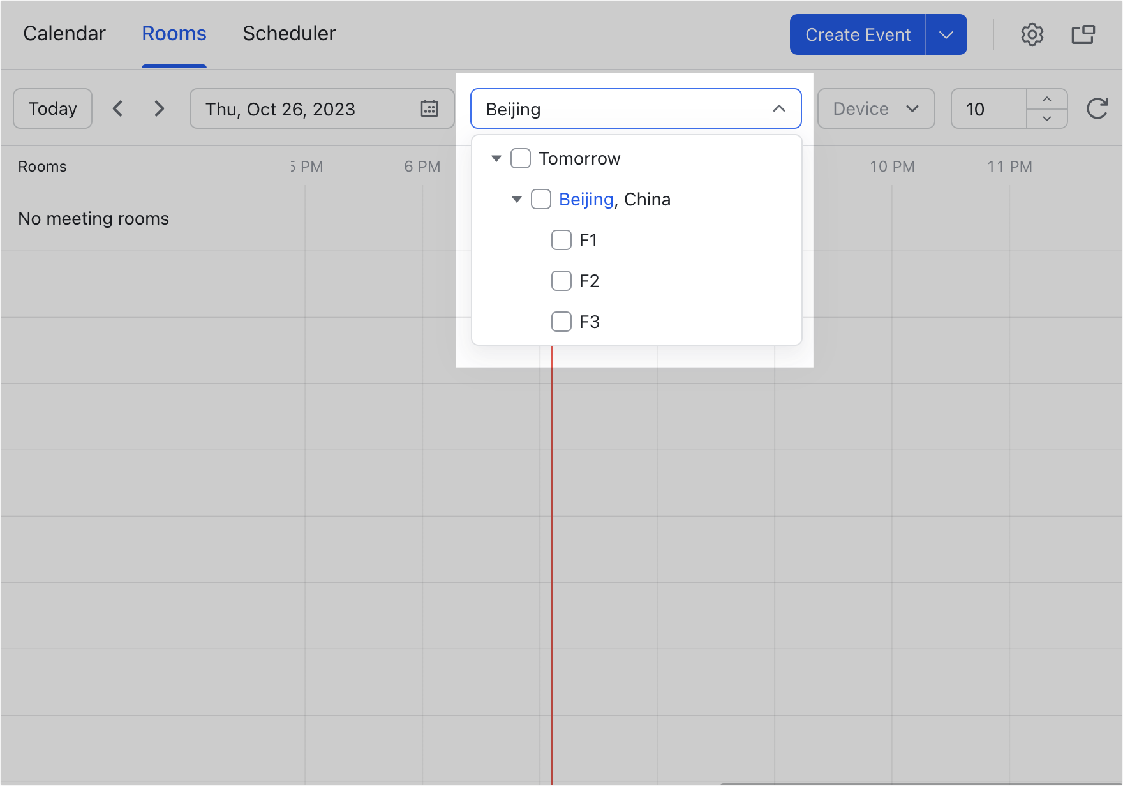Select the F1 room checkbox
Image resolution: width=1123 pixels, height=786 pixels.
click(x=561, y=240)
